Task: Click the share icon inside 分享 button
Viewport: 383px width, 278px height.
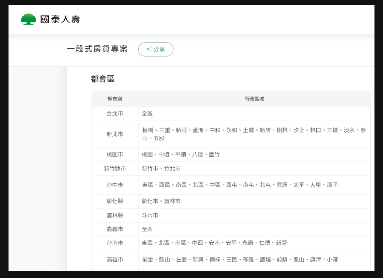Action: 149,49
